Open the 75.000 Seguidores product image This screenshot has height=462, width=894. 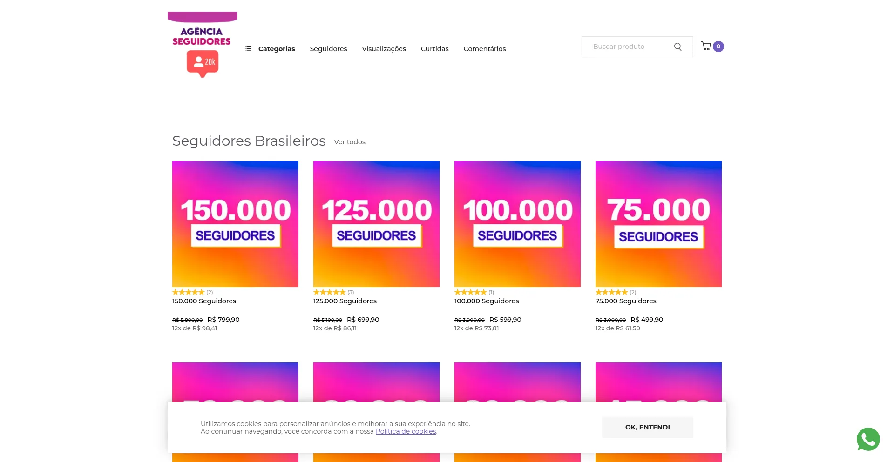tap(658, 224)
